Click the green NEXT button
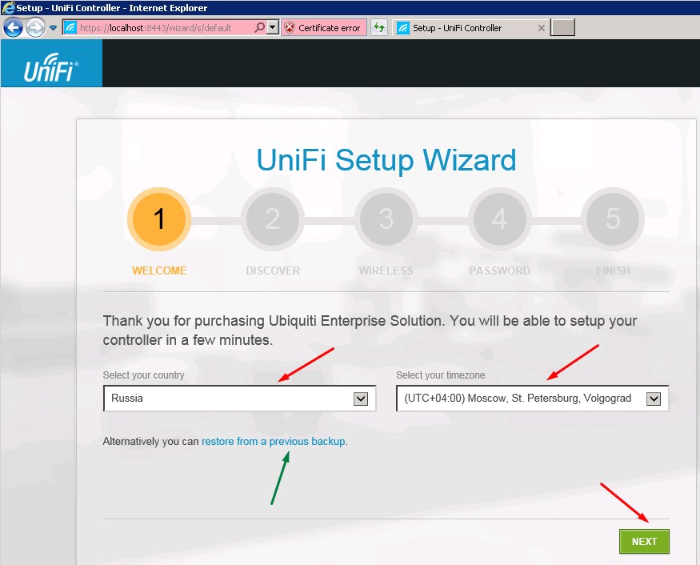The width and height of the screenshot is (700, 565). (x=644, y=541)
